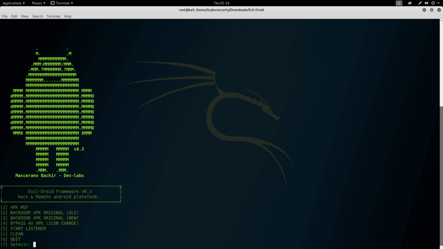The height and width of the screenshot is (249, 443).
Task: Minimize the terminal window
Action: [x=425, y=10]
